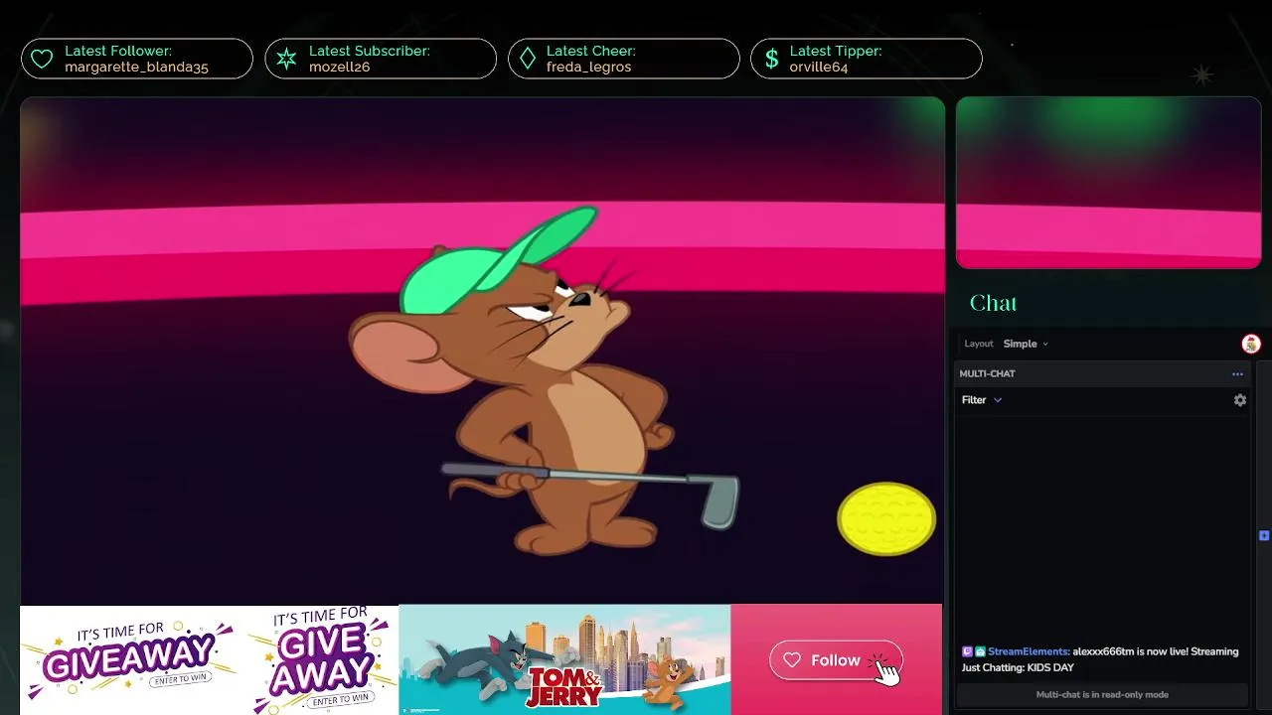Click the StreamElements username in chat
Image resolution: width=1272 pixels, height=715 pixels.
tap(1029, 652)
